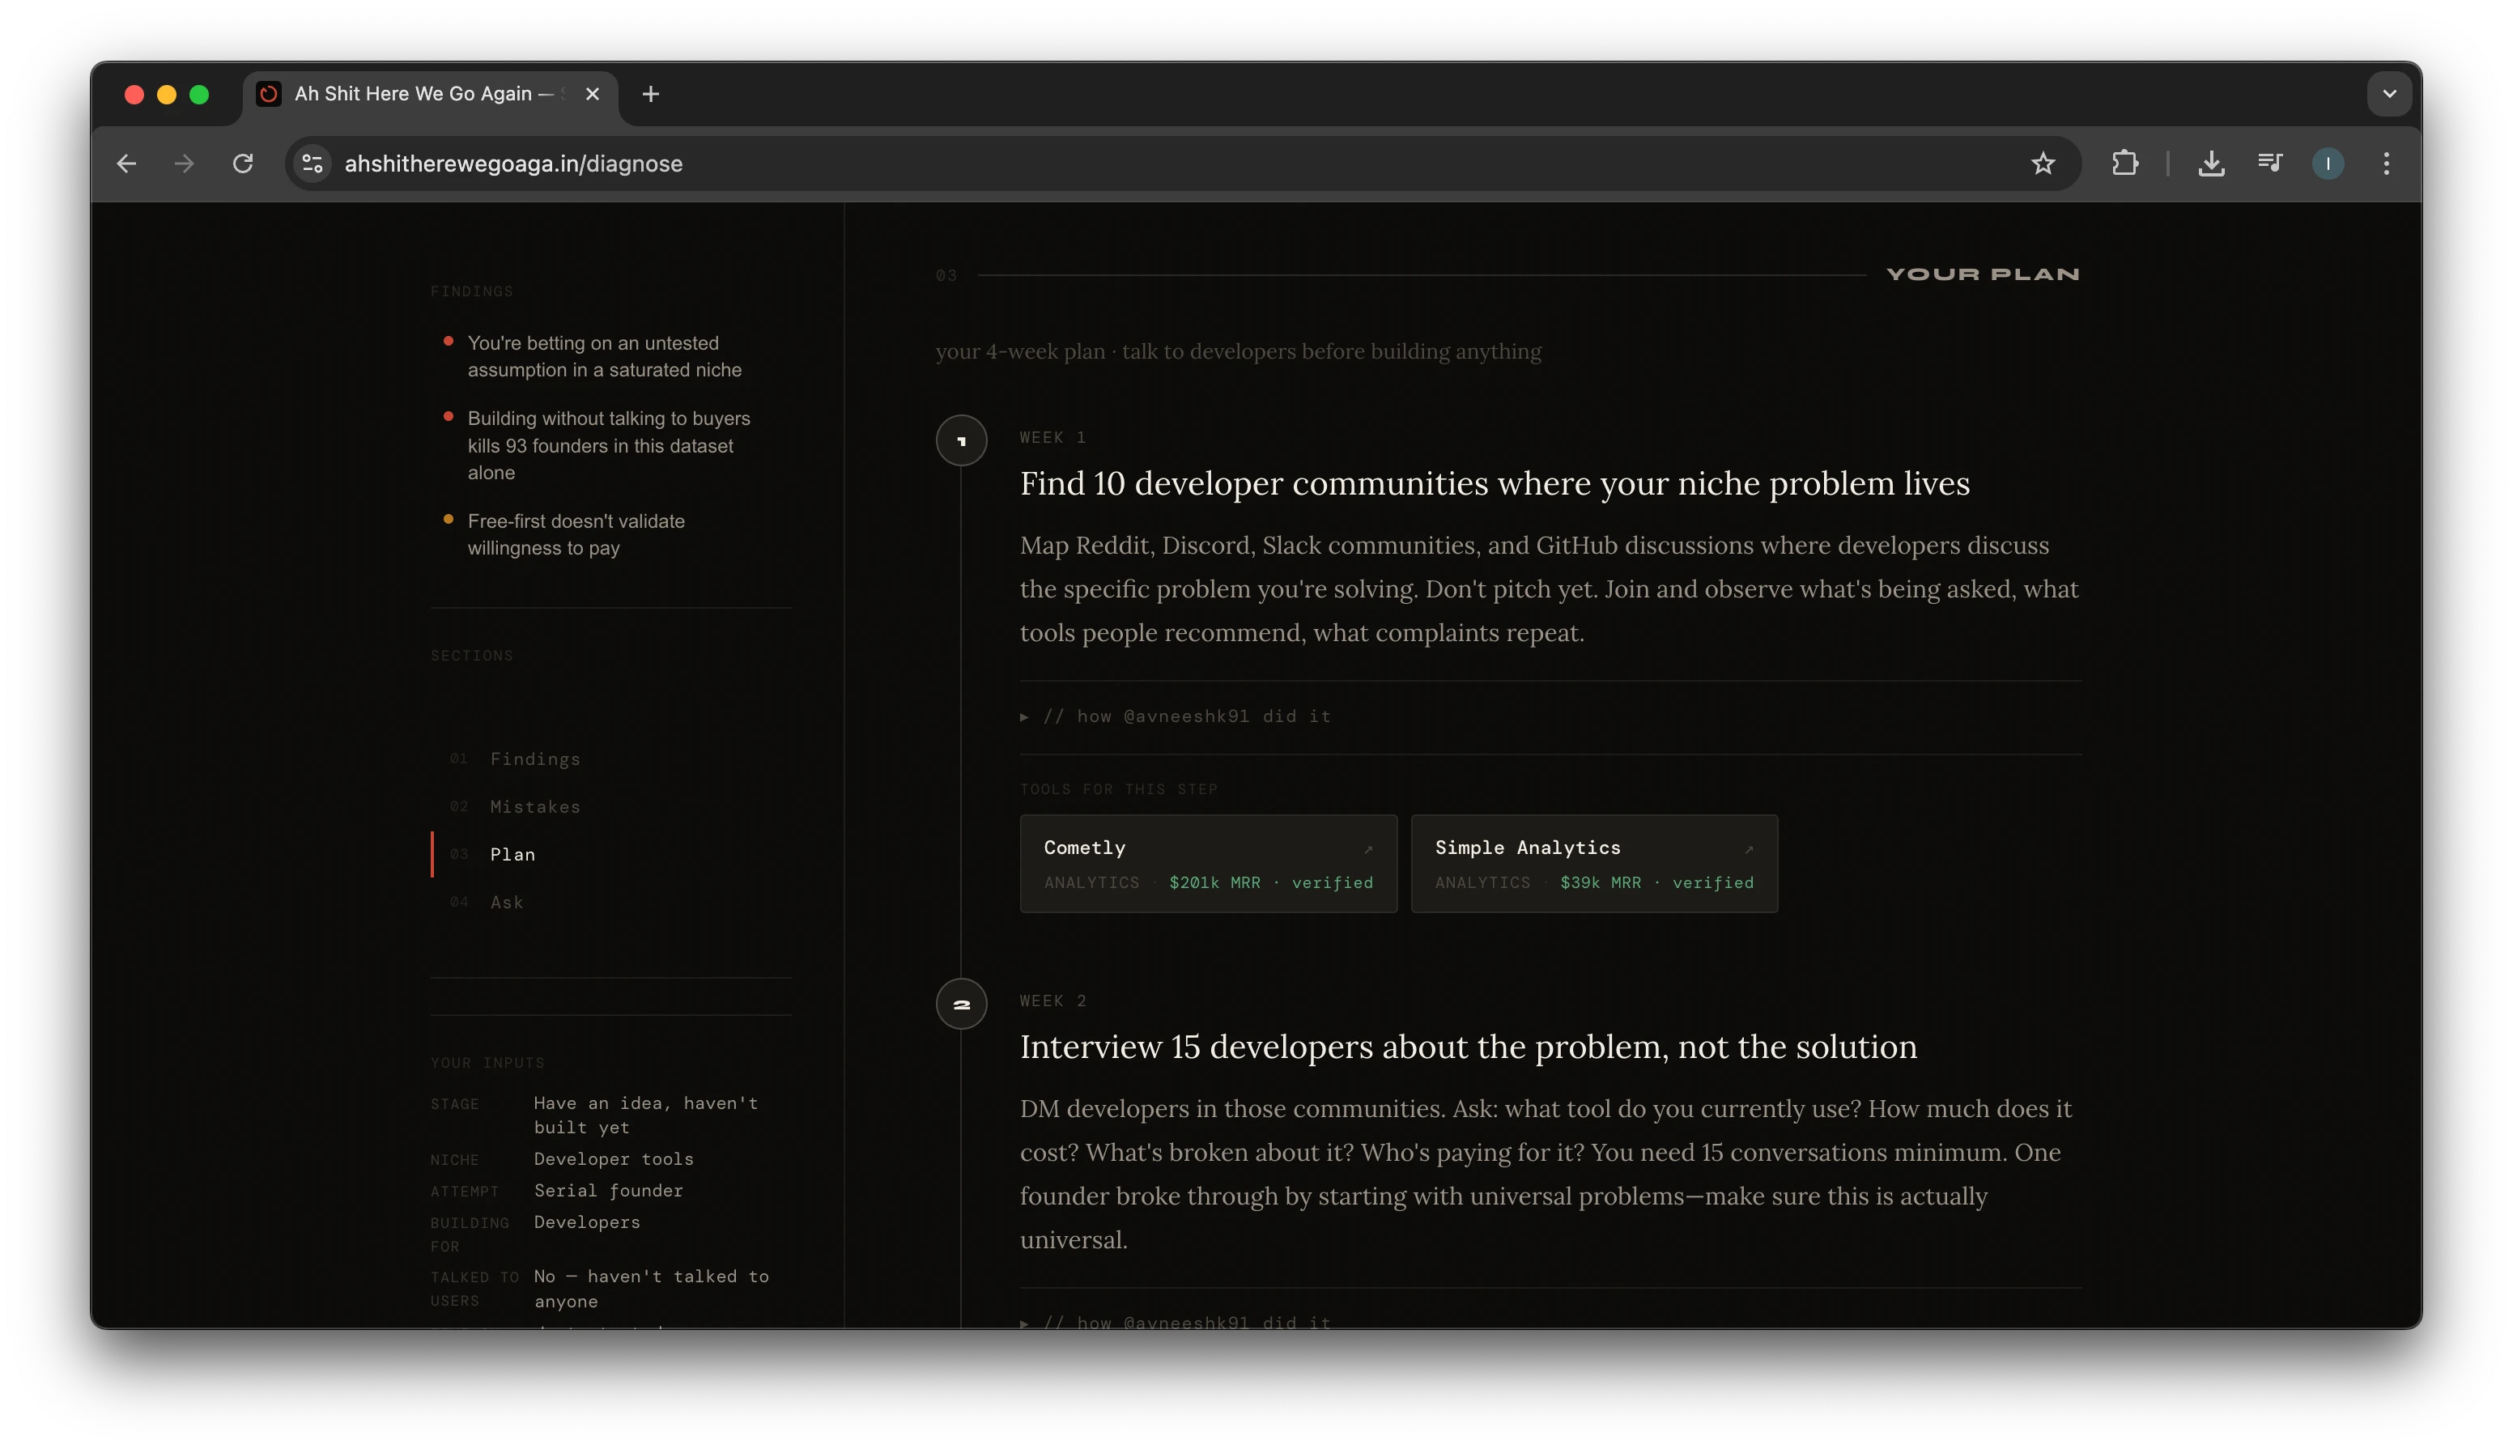Viewport: 2513px width, 1449px height.
Task: Expand 'how @avneeshk91 did it' under Week 1
Action: tap(1176, 716)
